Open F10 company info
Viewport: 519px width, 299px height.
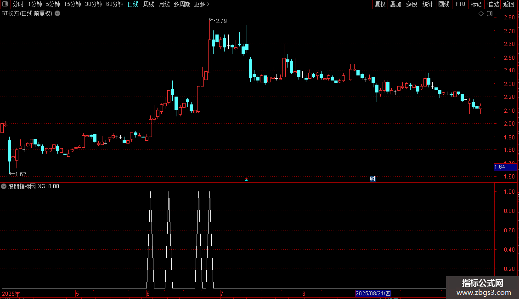pos(460,4)
